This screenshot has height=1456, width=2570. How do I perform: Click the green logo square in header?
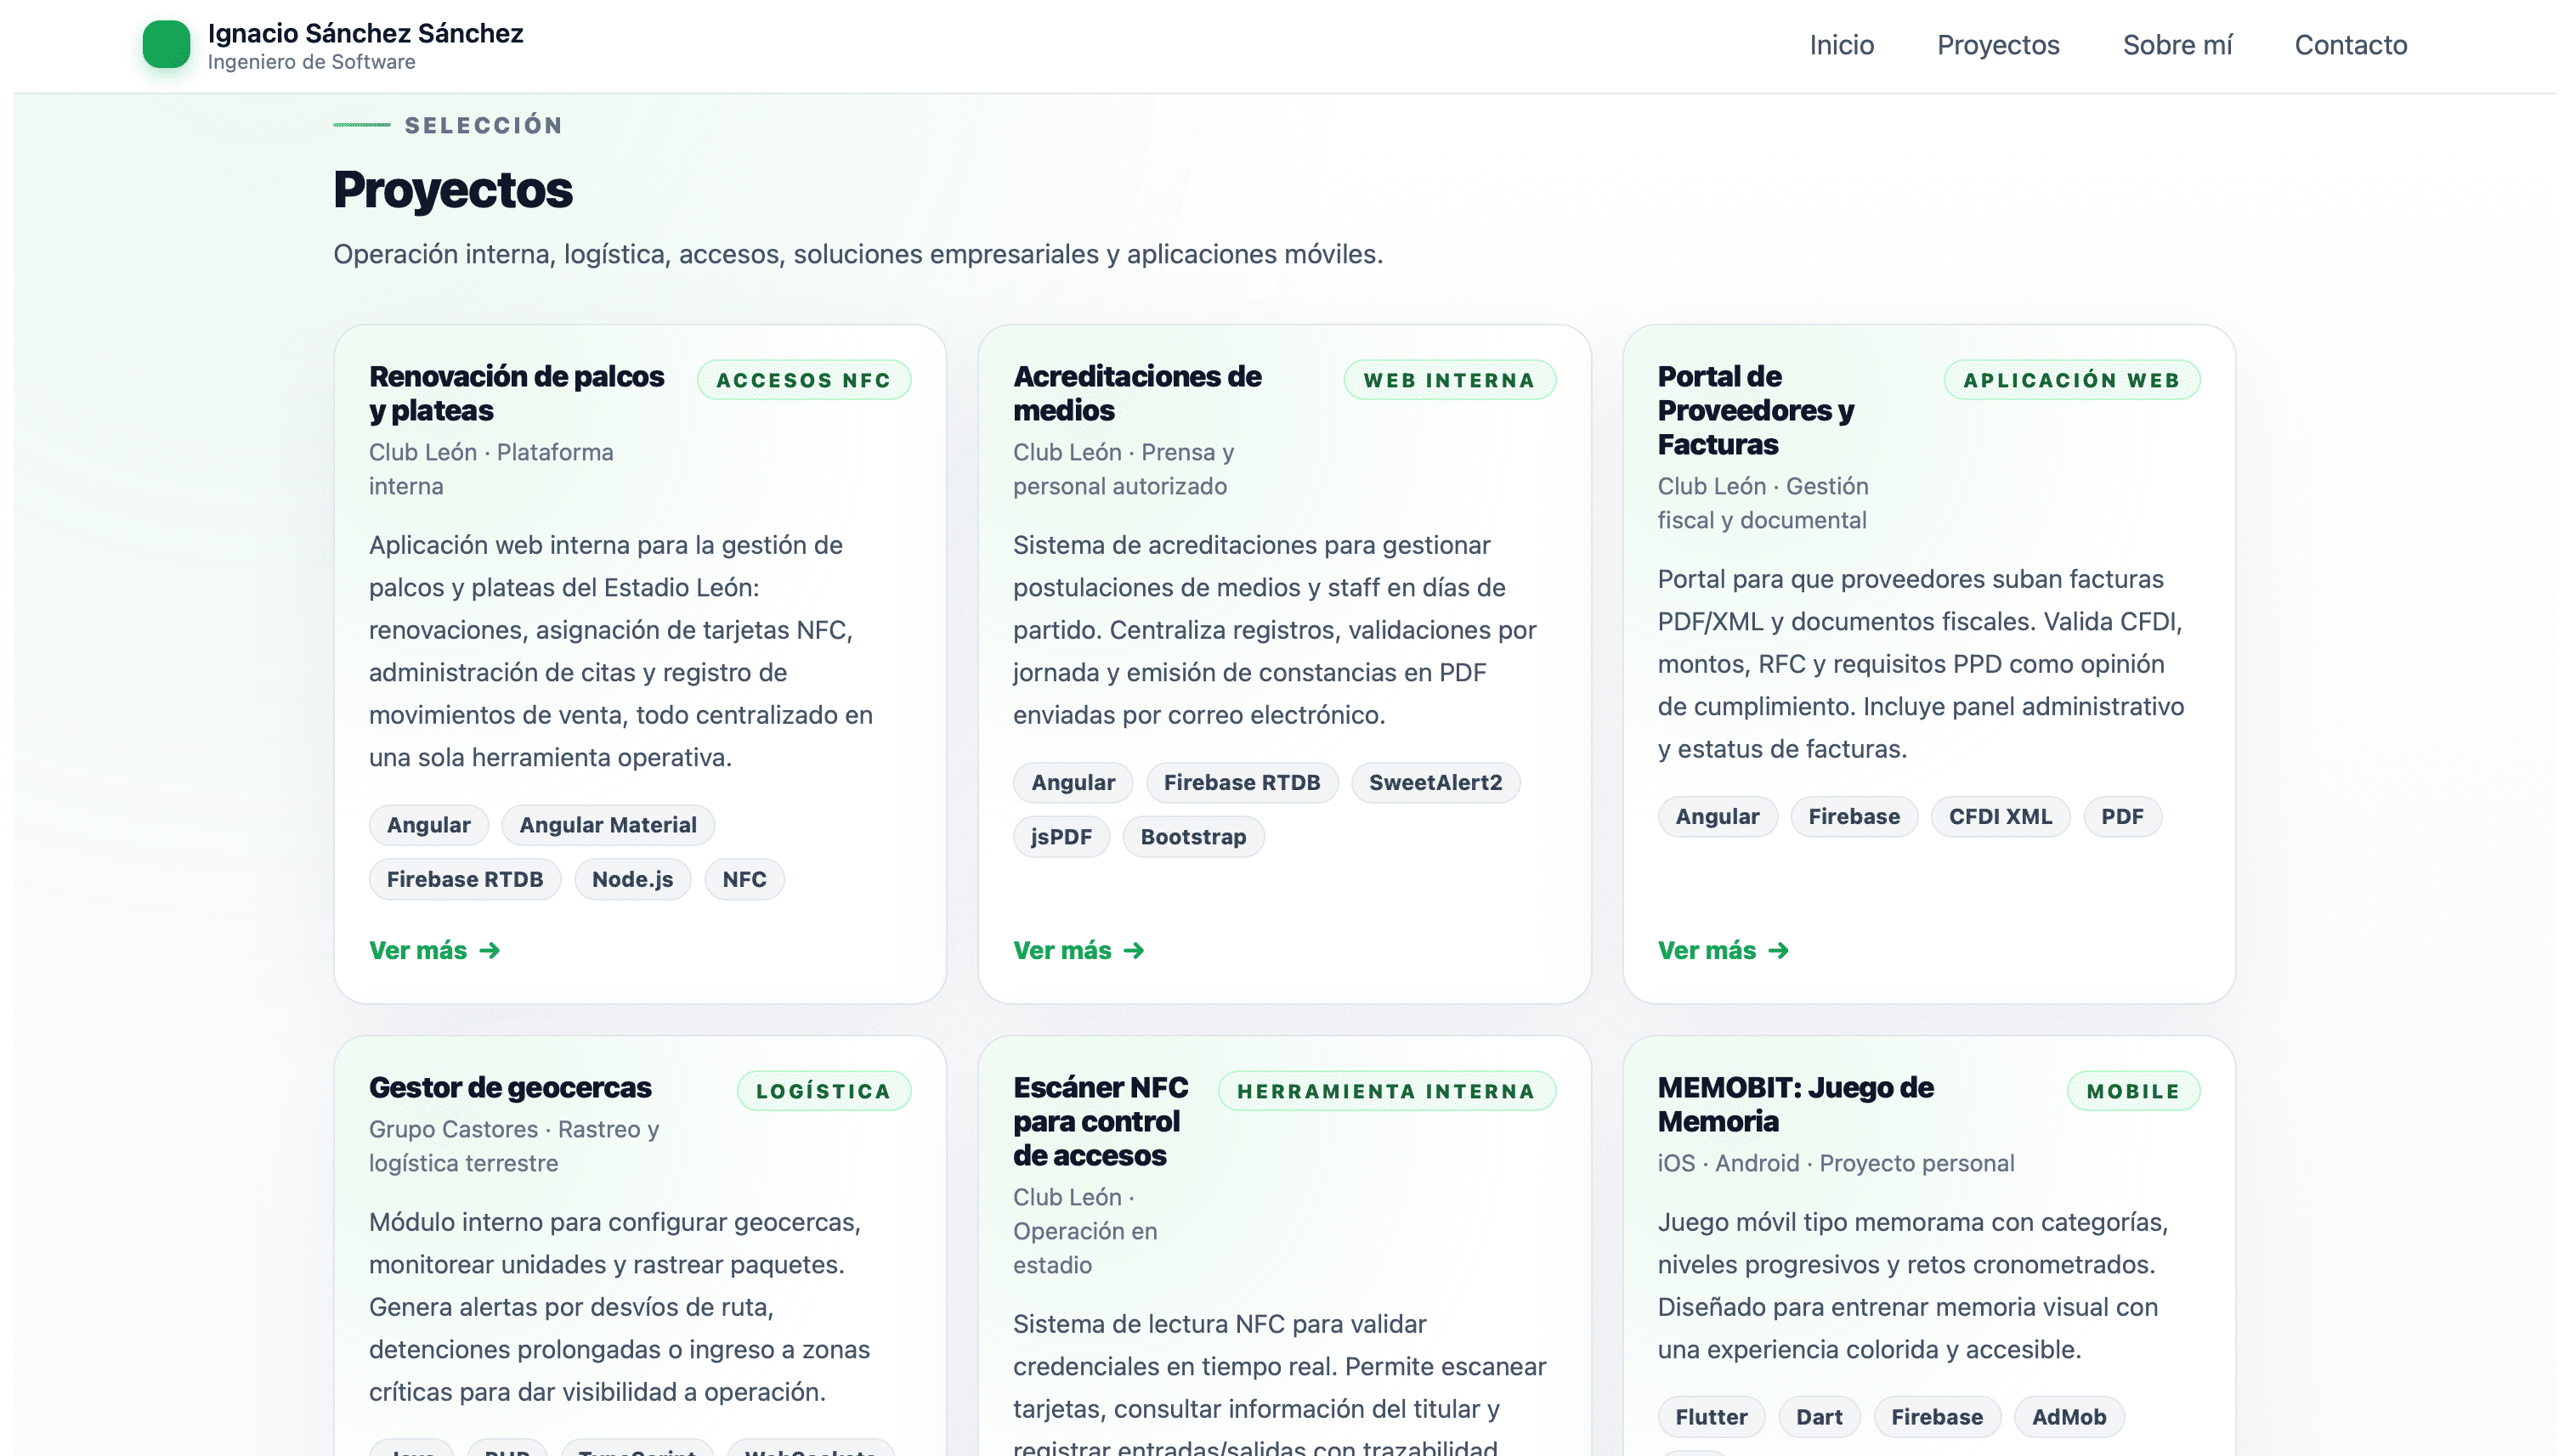pos(166,45)
